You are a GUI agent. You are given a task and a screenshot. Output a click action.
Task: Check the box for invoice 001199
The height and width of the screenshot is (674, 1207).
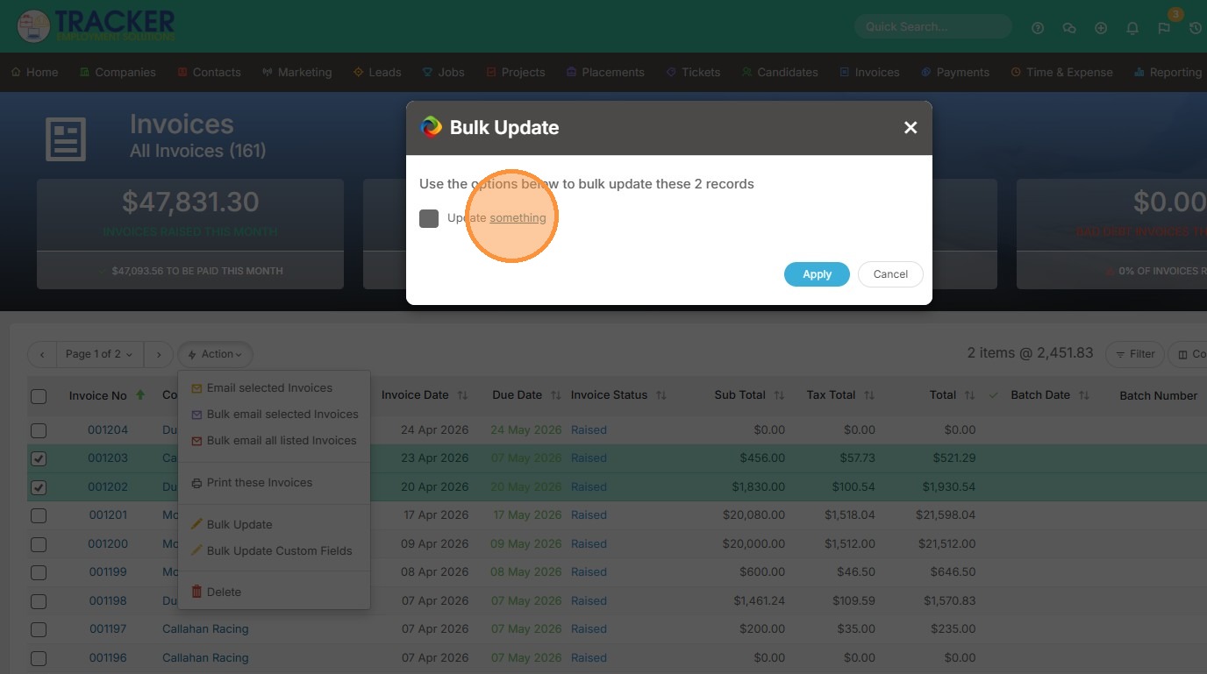39,572
